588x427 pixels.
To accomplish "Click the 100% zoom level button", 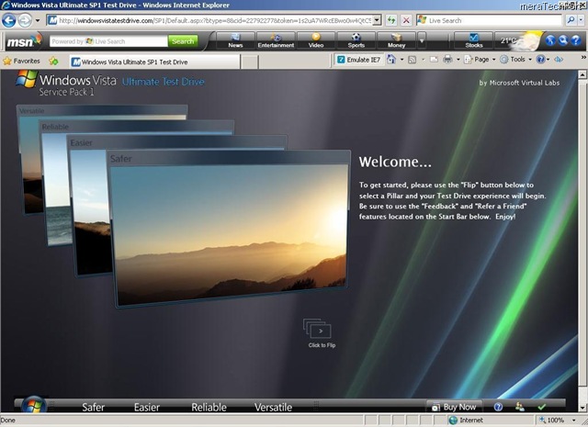I will pyautogui.click(x=551, y=421).
